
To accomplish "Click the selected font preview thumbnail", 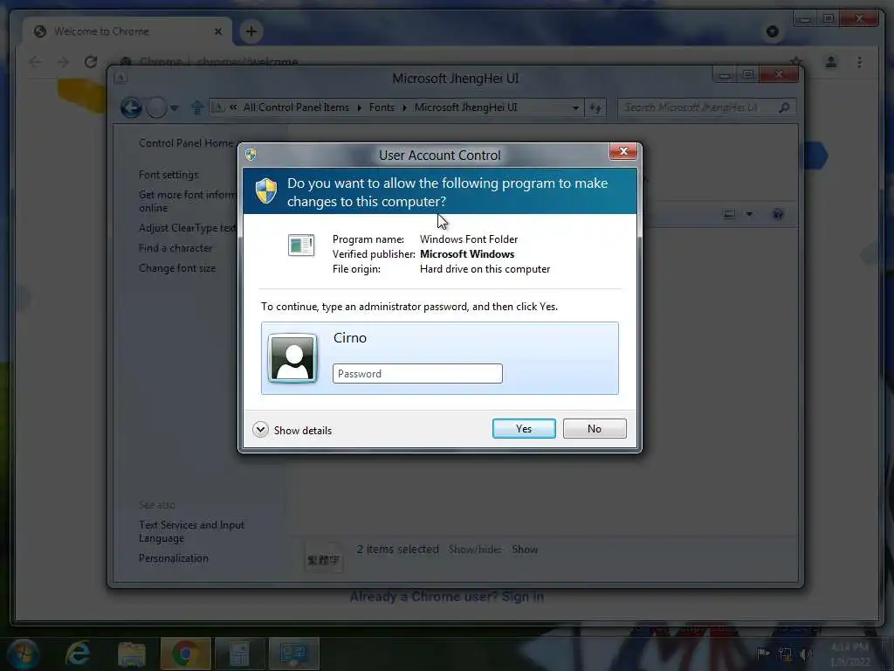I will click(x=323, y=557).
